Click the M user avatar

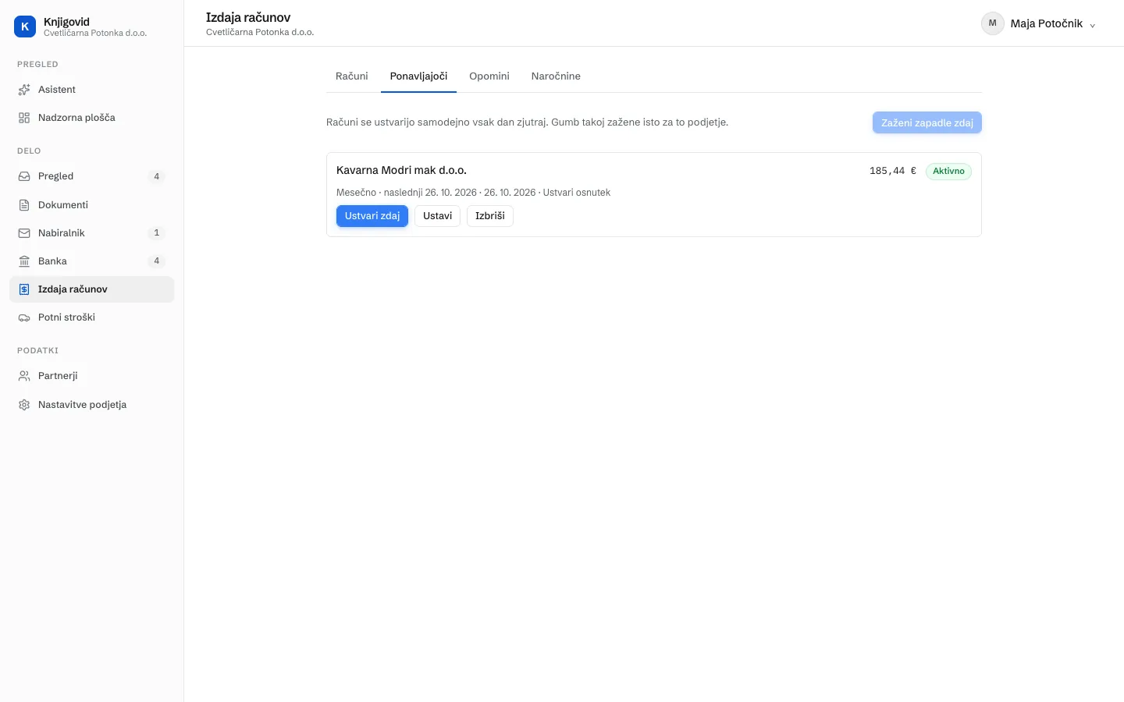[993, 23]
